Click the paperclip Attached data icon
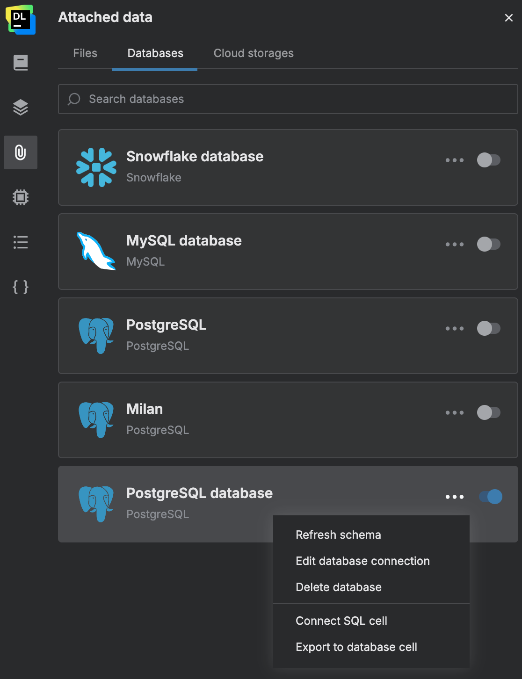Screen dimensions: 522x679 tap(21, 152)
